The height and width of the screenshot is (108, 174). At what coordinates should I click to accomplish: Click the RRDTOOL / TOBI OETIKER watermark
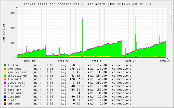tap(172, 15)
